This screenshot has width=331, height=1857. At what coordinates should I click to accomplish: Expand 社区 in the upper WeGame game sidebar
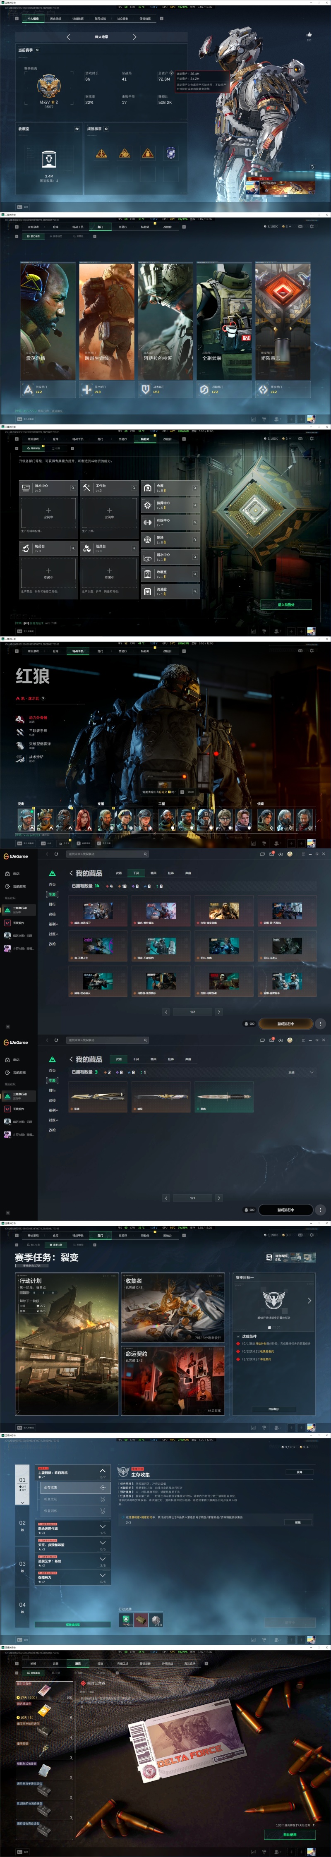53,934
